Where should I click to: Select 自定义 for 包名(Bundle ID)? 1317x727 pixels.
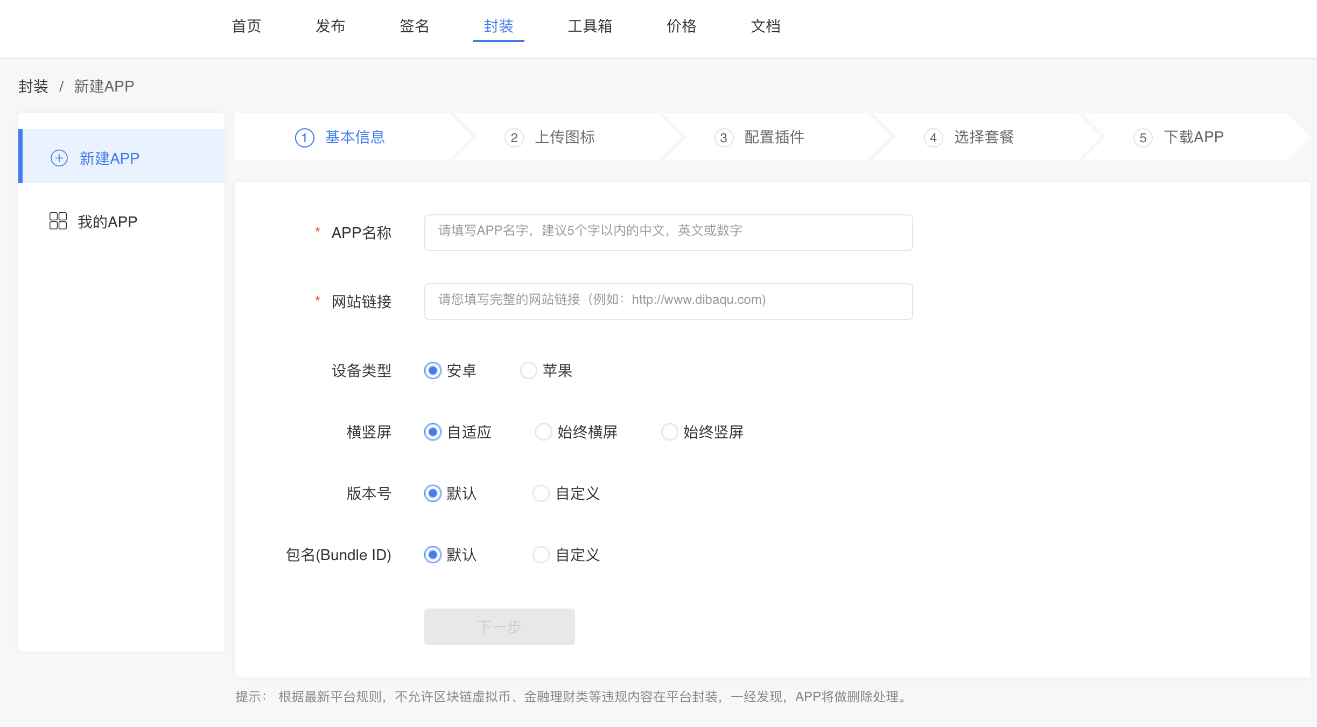[541, 555]
